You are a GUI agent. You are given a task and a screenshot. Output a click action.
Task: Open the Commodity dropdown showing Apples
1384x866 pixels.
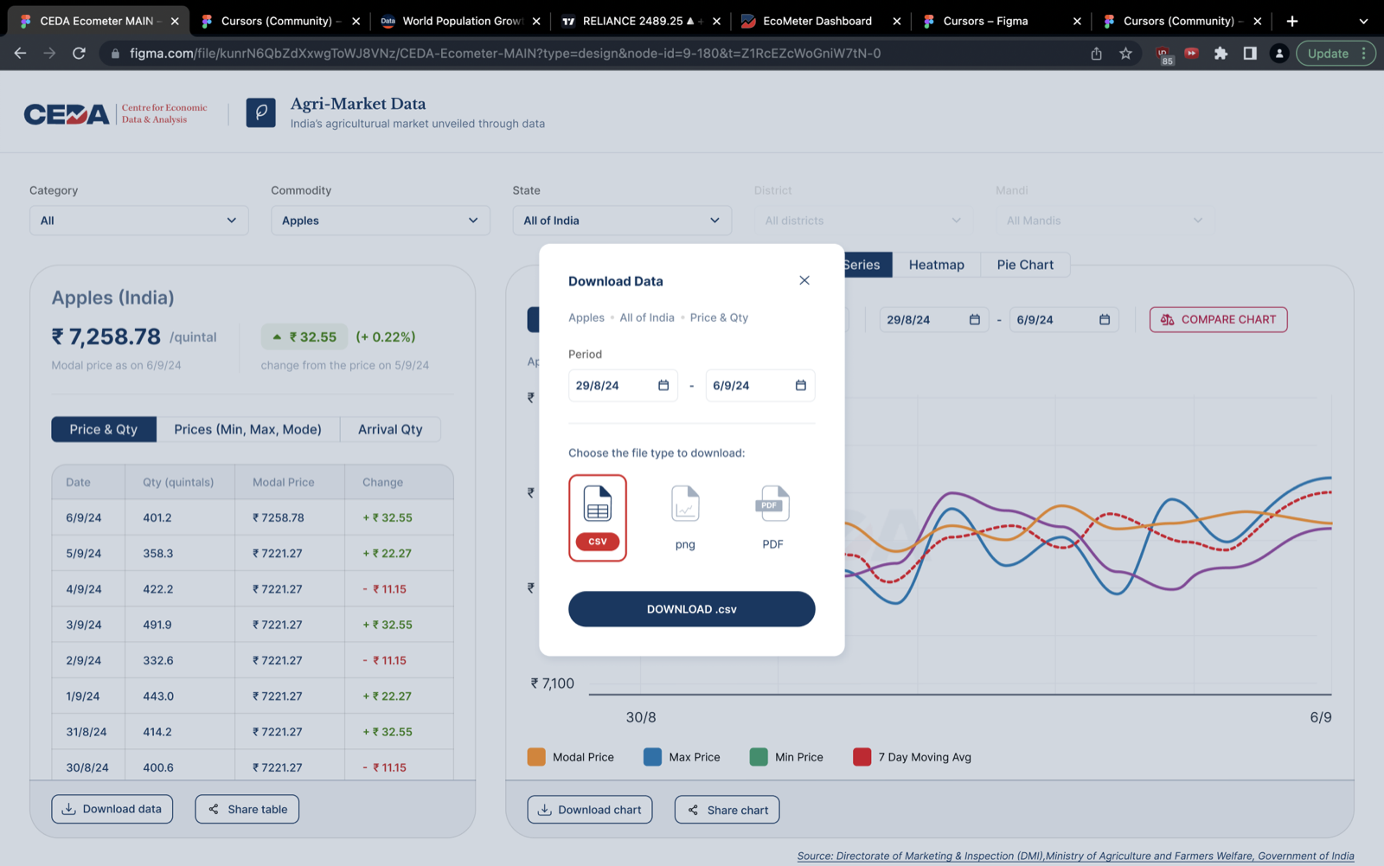380,221
